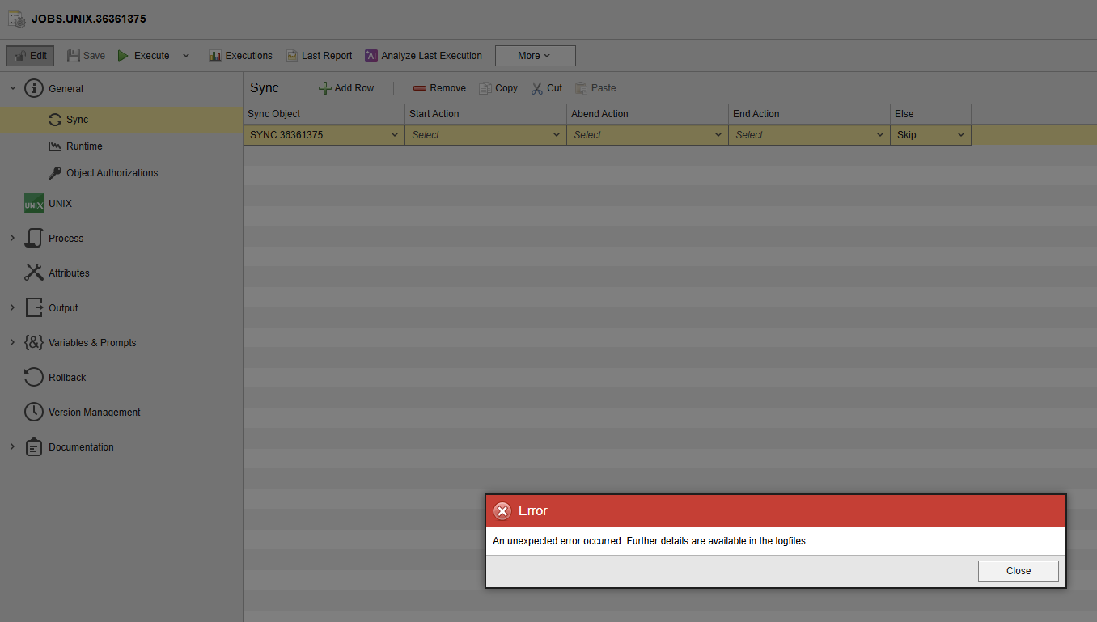Screen dimensions: 1097x622
Task: Click the Else column header
Action: tap(930, 114)
